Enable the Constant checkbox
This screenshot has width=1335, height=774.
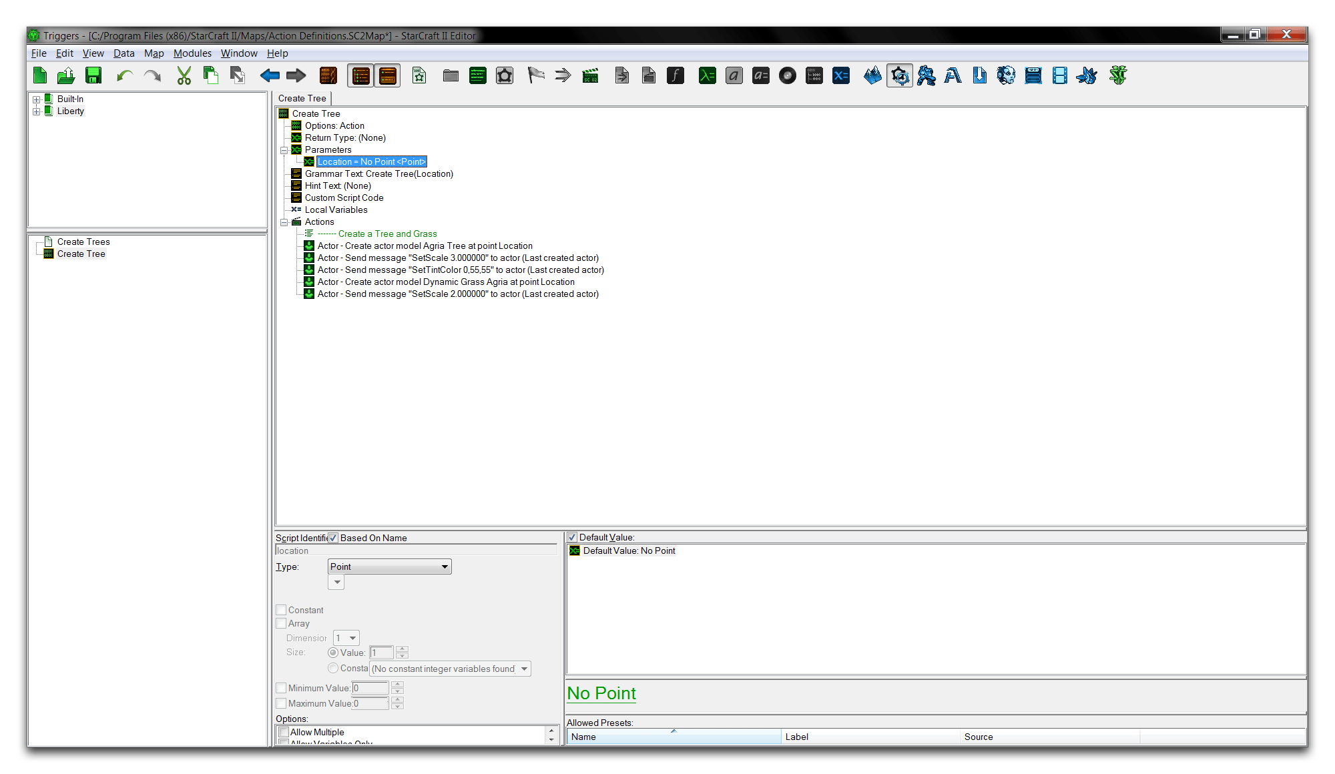[x=282, y=610]
